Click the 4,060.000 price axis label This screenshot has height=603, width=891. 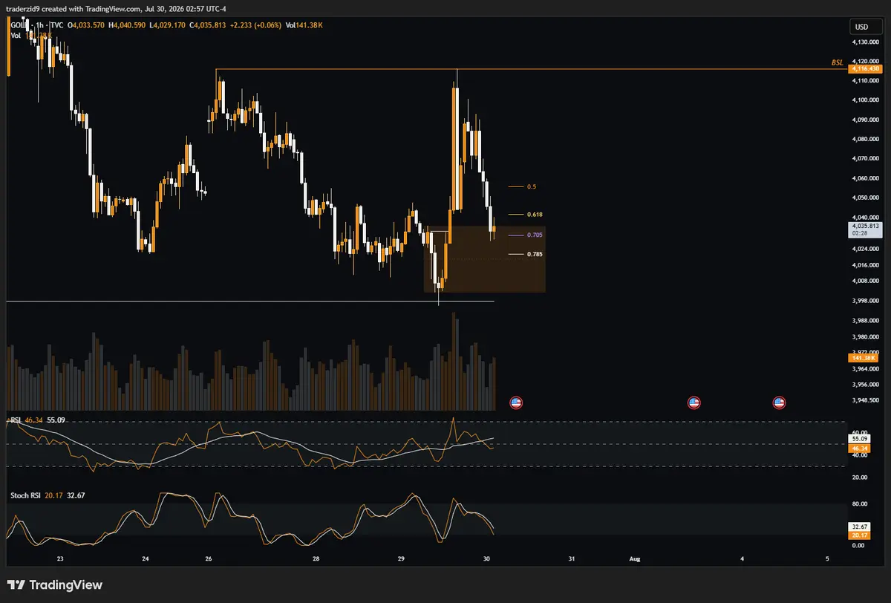click(x=866, y=178)
